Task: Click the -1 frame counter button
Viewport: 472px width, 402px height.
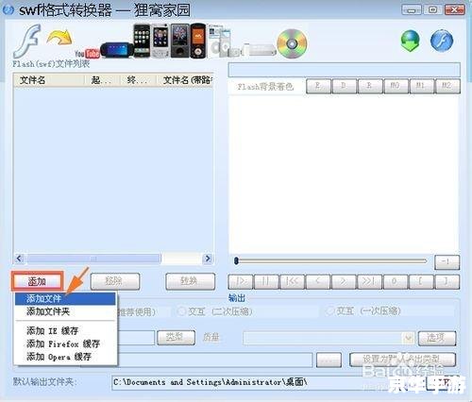Action: [x=447, y=262]
